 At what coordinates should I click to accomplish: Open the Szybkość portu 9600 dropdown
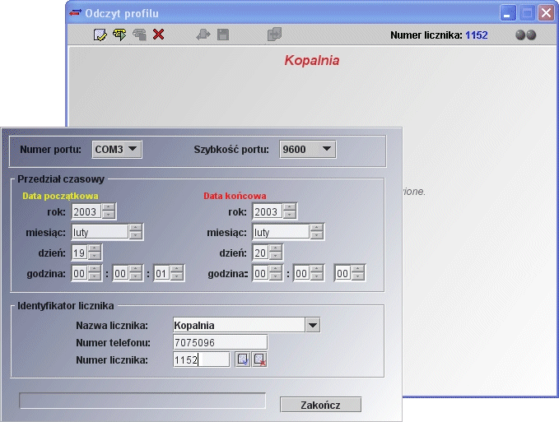[x=307, y=149]
